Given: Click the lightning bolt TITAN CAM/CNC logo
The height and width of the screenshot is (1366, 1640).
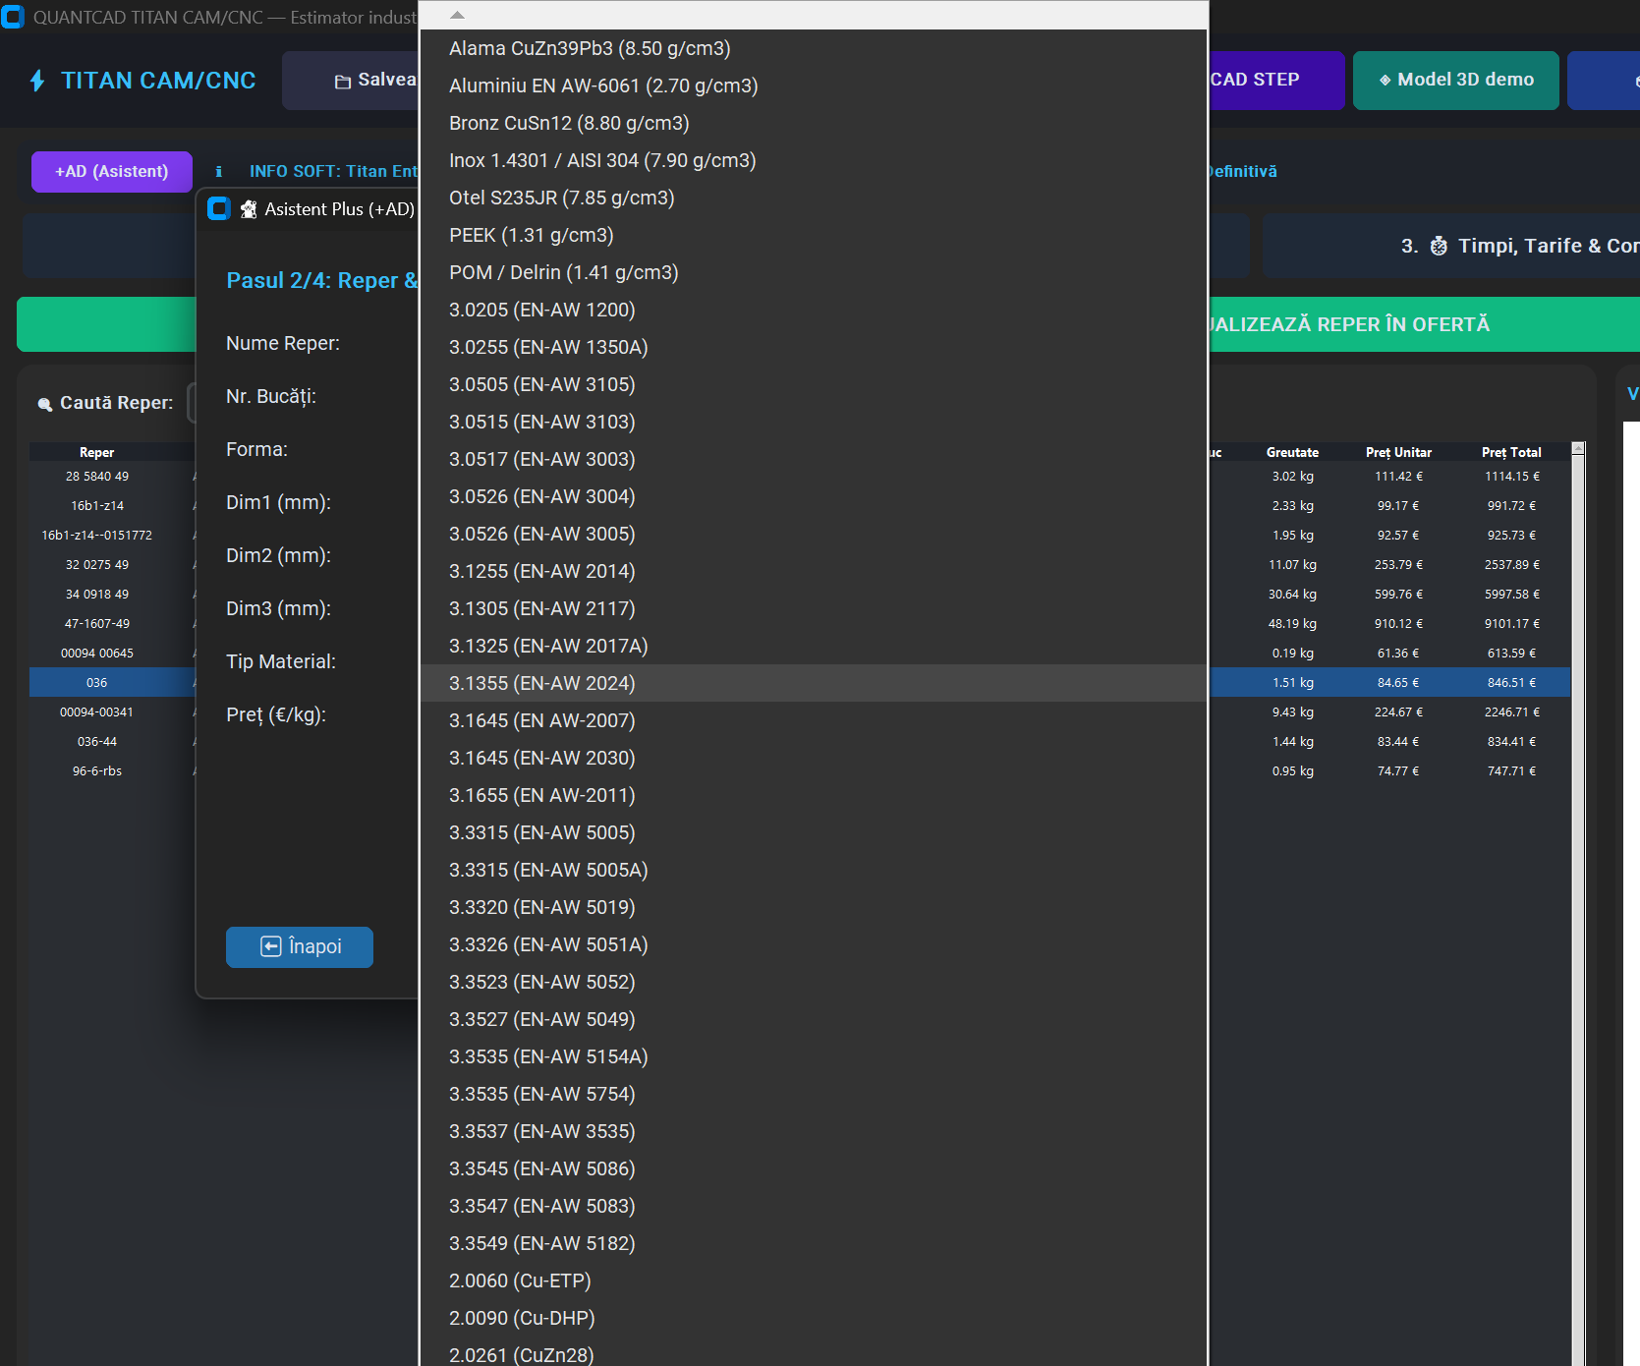Looking at the screenshot, I should click(37, 81).
